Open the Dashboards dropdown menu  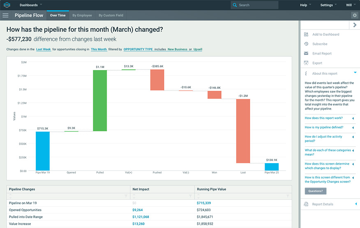tap(30, 5)
